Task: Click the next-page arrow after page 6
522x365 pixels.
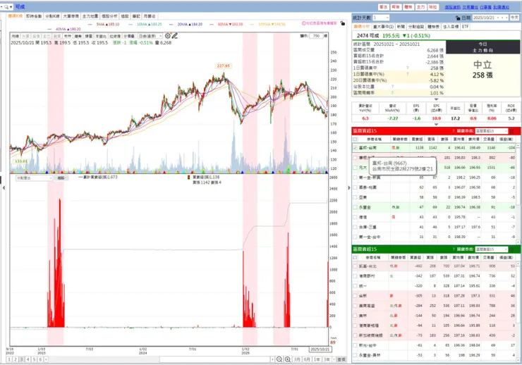Action: coord(46,359)
